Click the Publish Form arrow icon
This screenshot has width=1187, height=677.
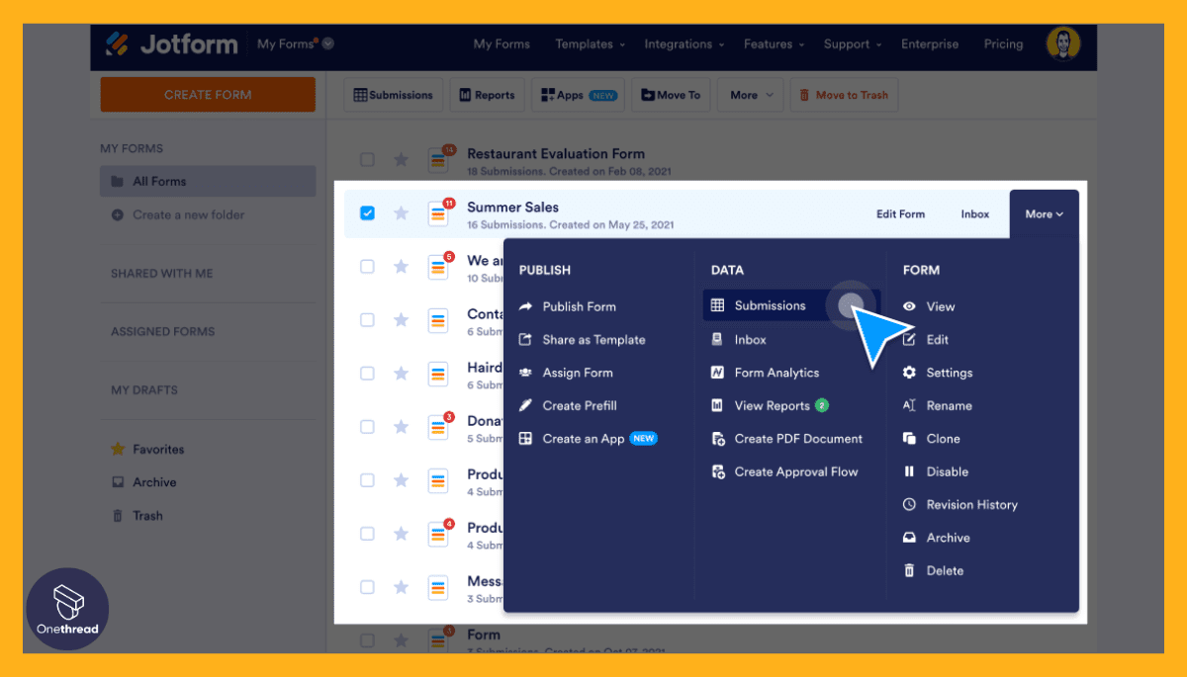(525, 306)
